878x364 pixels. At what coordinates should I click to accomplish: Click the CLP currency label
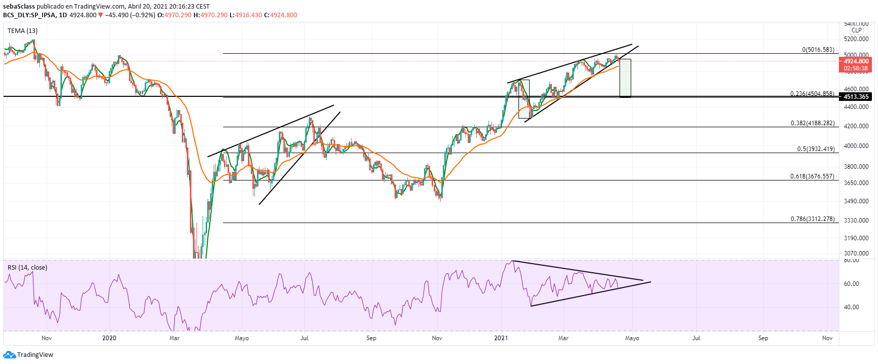coord(856,30)
